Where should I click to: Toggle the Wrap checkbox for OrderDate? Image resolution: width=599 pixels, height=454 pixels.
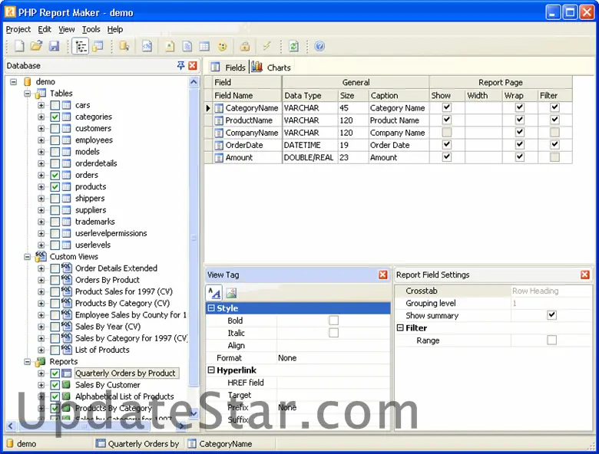(520, 145)
